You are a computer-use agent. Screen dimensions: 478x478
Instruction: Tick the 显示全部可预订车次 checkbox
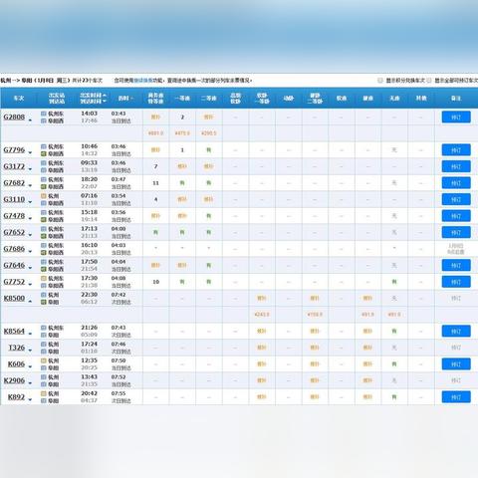click(x=429, y=81)
